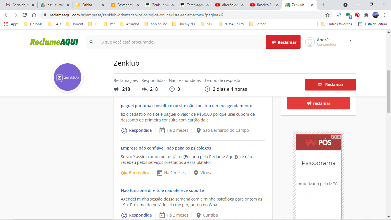
Task: Click the lowercase reclamar sidebar button
Action: point(318,103)
